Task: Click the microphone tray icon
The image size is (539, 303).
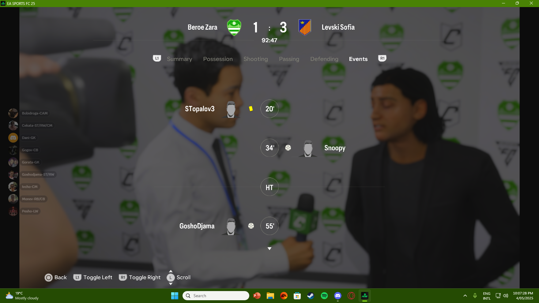Action: (x=475, y=296)
